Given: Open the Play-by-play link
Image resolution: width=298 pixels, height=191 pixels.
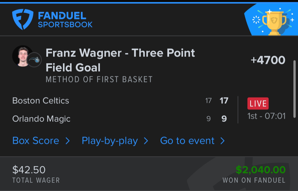Looking at the screenshot, I should pos(110,141).
